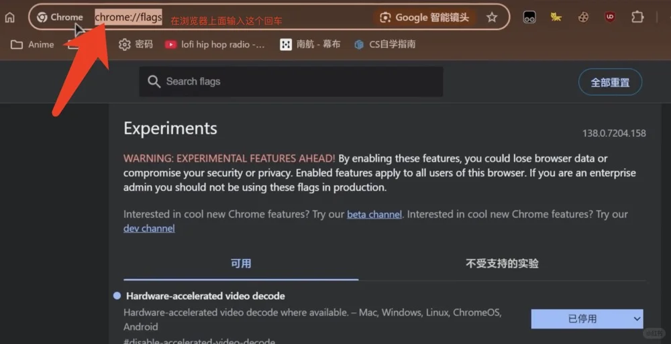Click the search magnifier icon
671x344 pixels.
tap(154, 81)
